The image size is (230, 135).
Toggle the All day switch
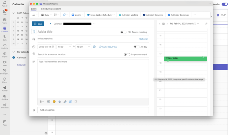[136, 47]
